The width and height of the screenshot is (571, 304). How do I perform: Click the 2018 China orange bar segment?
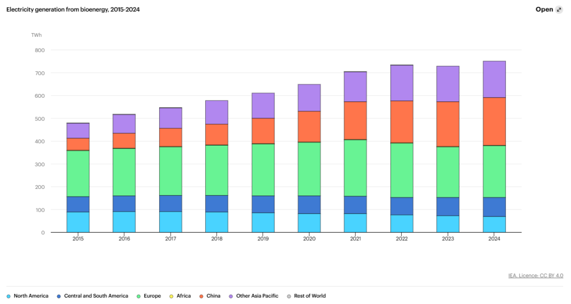217,135
